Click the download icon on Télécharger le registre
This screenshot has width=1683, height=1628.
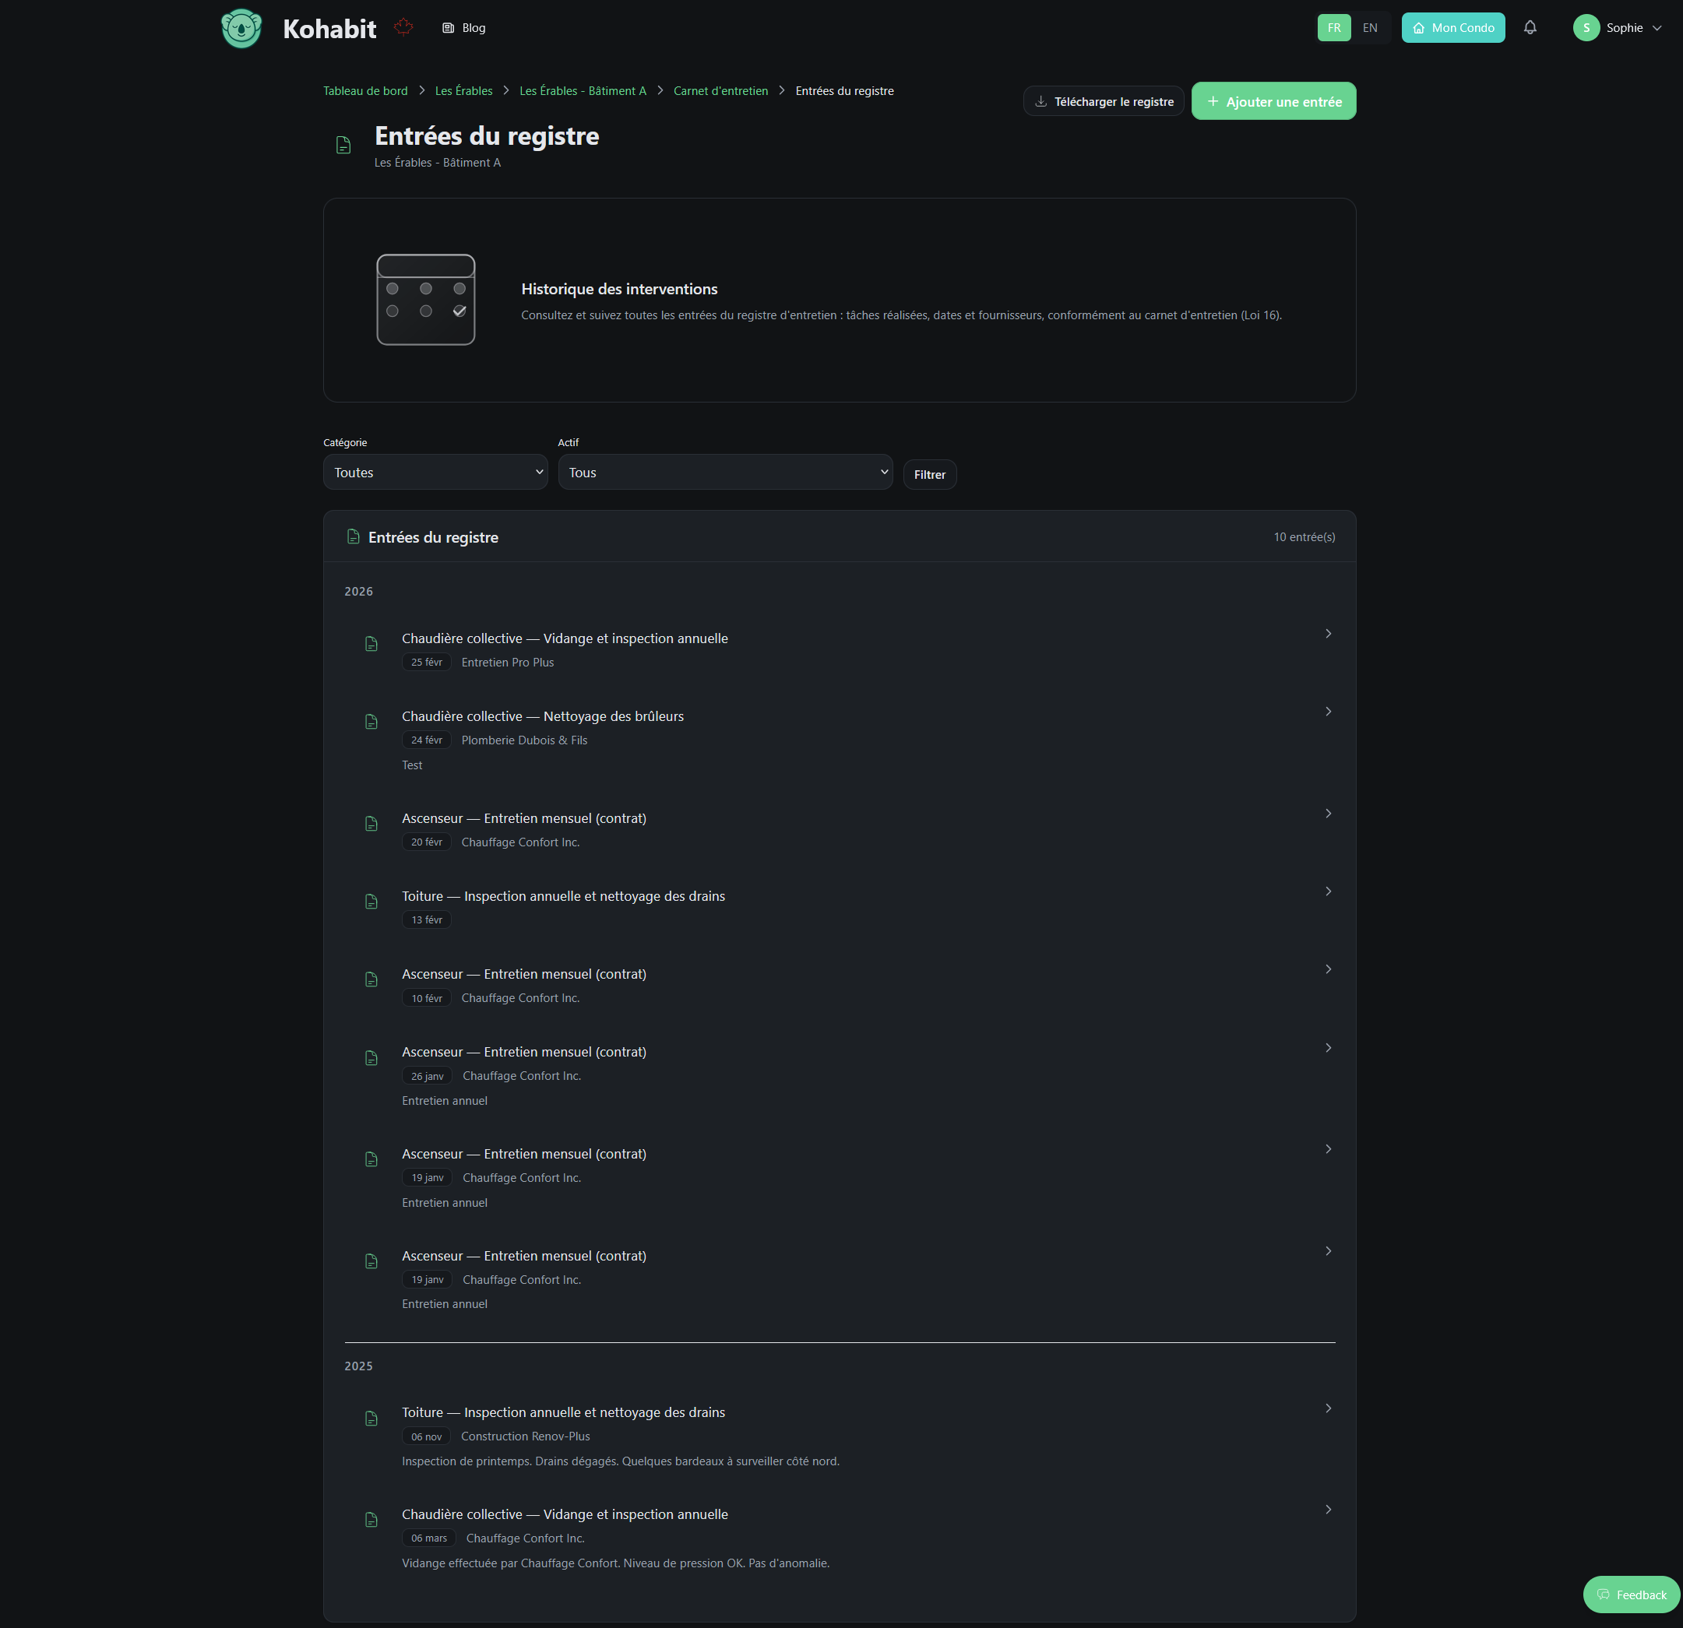click(x=1040, y=101)
